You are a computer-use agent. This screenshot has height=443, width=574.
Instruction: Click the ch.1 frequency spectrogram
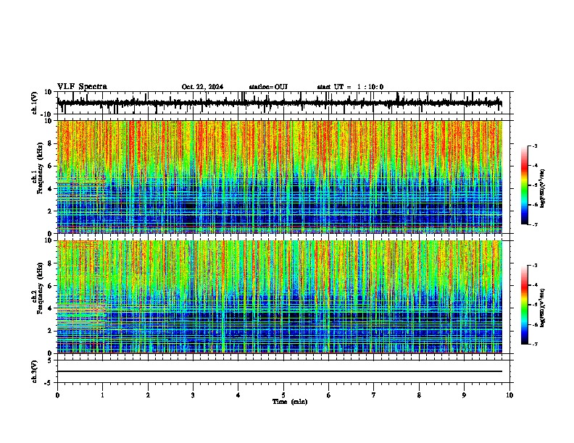pos(280,177)
